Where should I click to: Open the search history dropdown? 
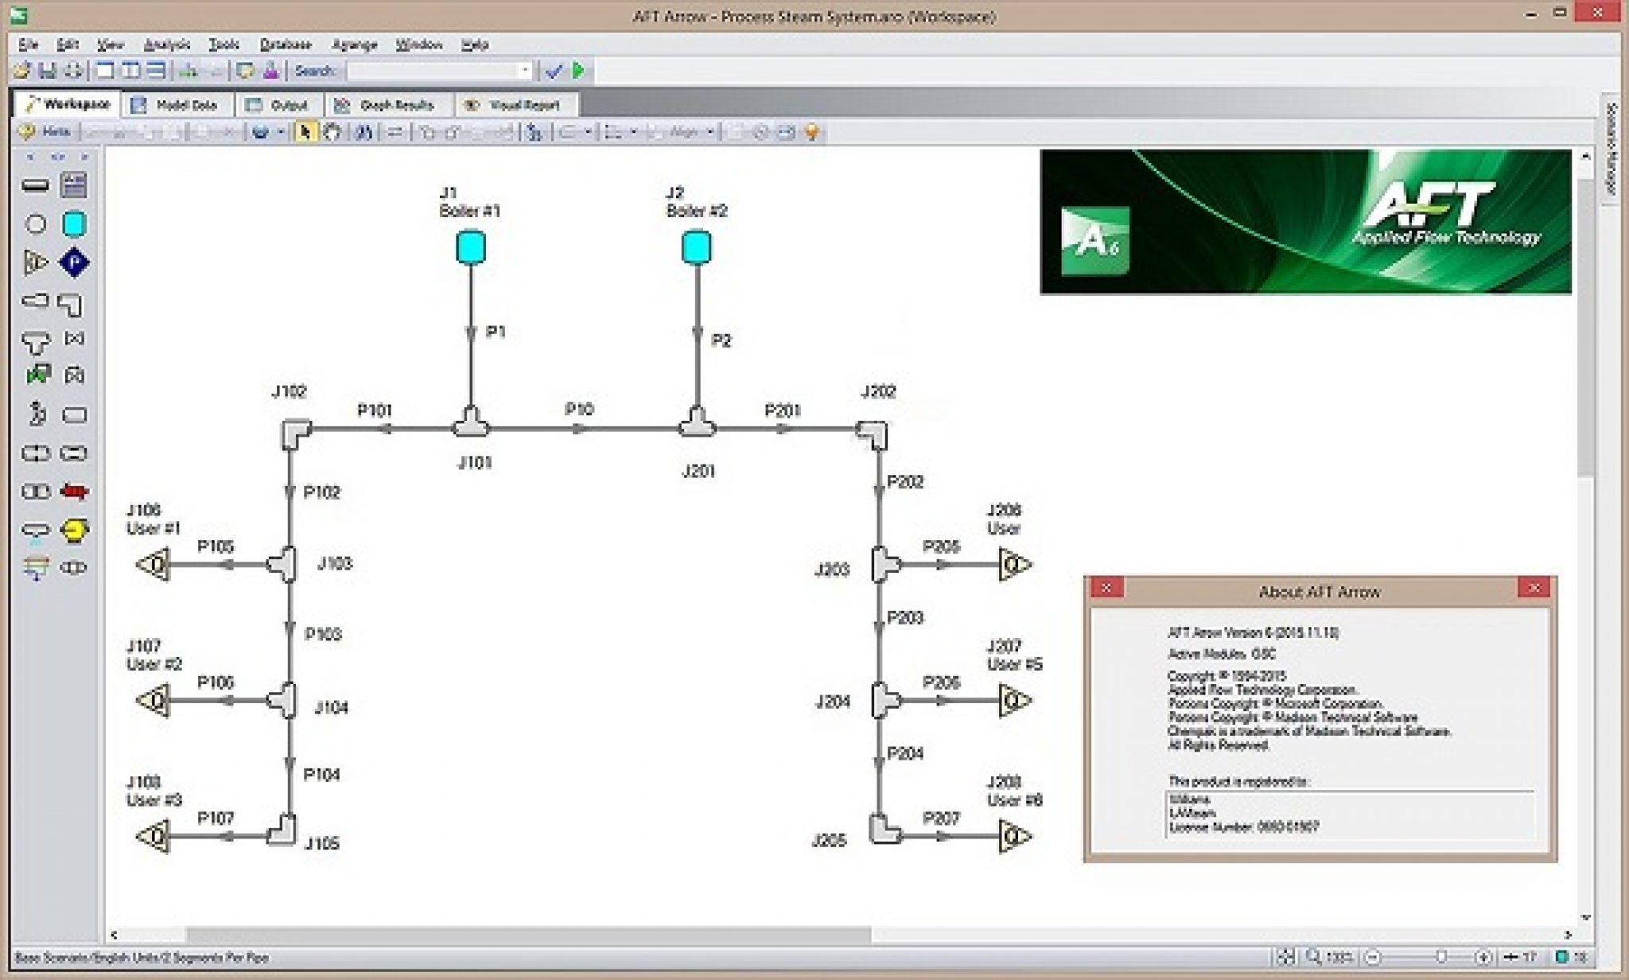[527, 72]
